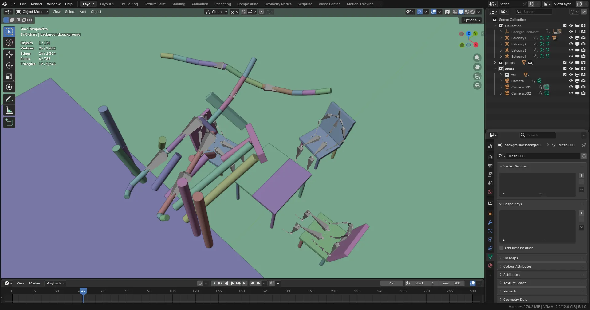Choose the Select Box tool
590x310 pixels.
(9, 32)
